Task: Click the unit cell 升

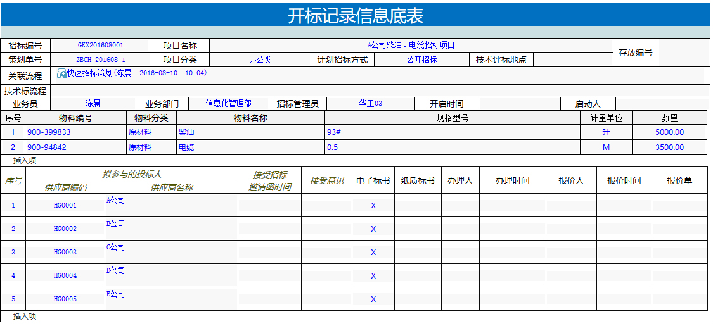Action: [606, 132]
